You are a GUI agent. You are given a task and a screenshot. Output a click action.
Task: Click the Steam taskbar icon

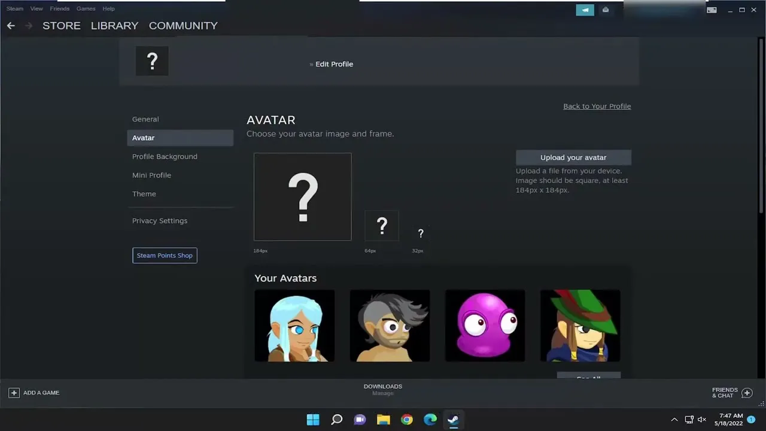pyautogui.click(x=453, y=420)
